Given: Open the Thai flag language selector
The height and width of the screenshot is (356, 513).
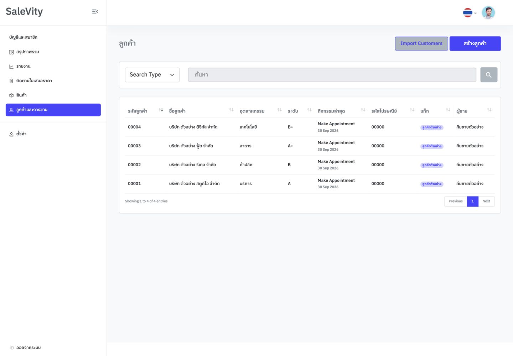Looking at the screenshot, I should (470, 13).
